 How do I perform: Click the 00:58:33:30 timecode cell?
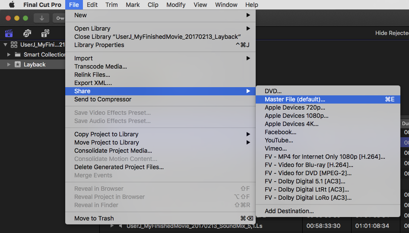[x=323, y=226]
